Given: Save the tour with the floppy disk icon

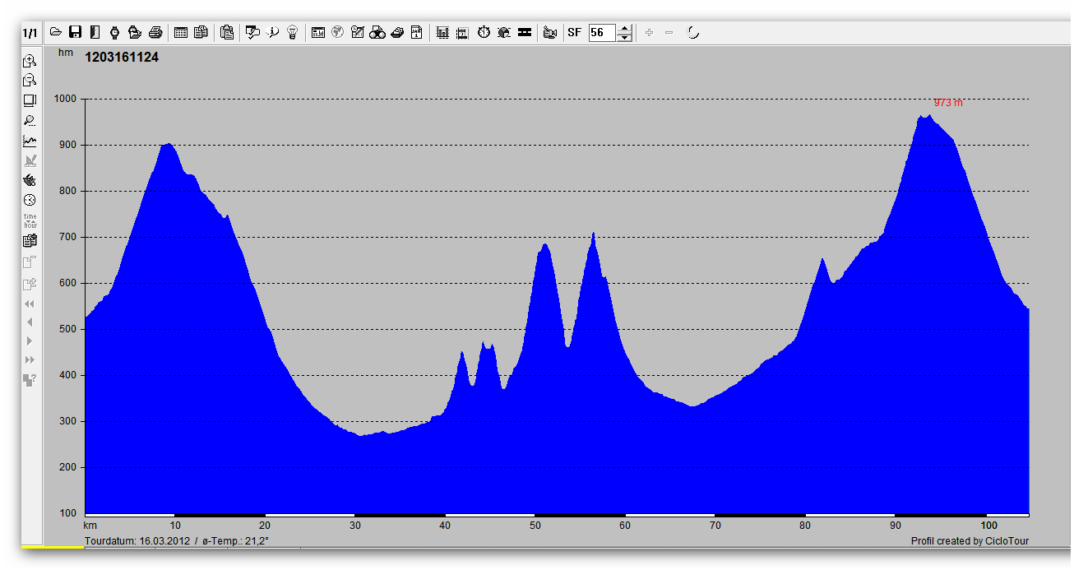Looking at the screenshot, I should point(75,33).
